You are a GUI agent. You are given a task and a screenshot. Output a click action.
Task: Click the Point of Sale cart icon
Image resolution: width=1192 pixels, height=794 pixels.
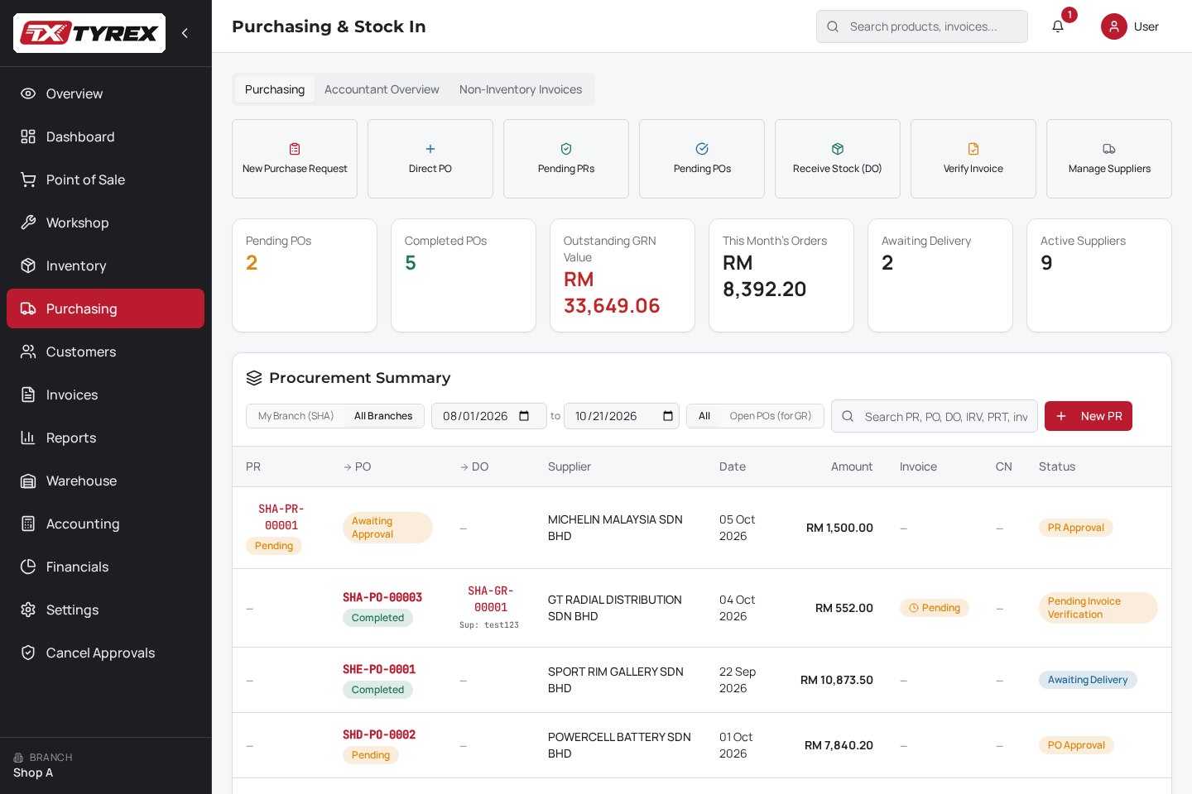click(x=28, y=179)
